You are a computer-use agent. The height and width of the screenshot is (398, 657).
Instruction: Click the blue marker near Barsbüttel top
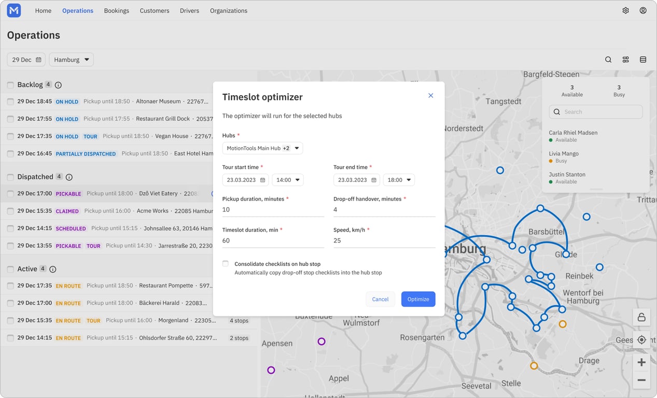click(x=540, y=208)
